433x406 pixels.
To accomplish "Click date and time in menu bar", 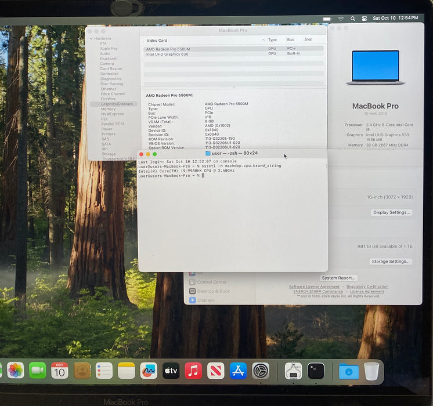I will [x=395, y=18].
